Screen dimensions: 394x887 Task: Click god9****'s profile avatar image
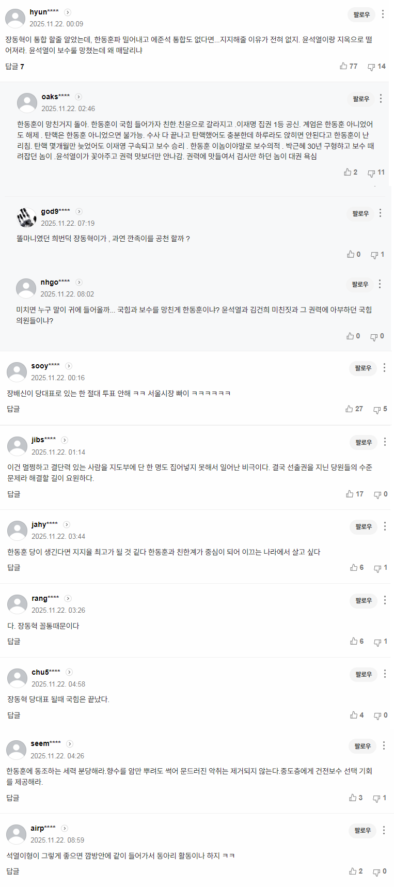(26, 217)
